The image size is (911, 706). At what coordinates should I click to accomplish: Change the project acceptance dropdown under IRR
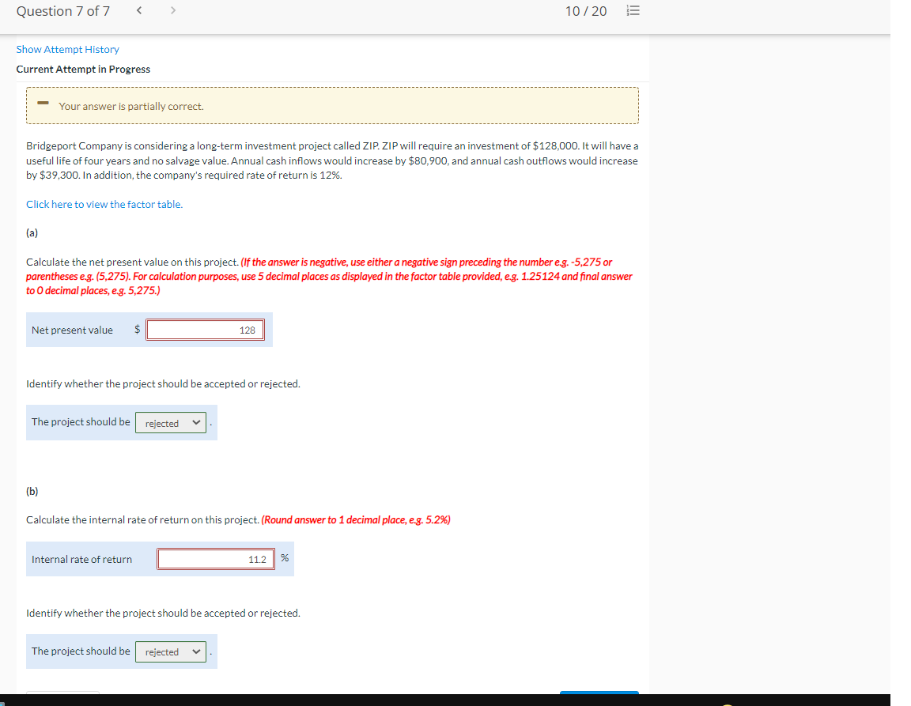tap(170, 651)
